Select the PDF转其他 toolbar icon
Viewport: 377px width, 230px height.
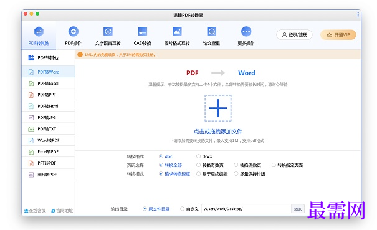coord(39,32)
